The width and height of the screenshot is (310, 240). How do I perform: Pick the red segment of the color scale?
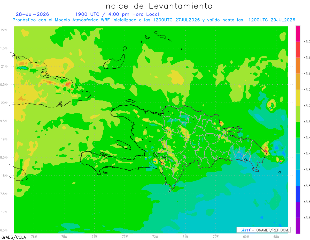point(298,50)
